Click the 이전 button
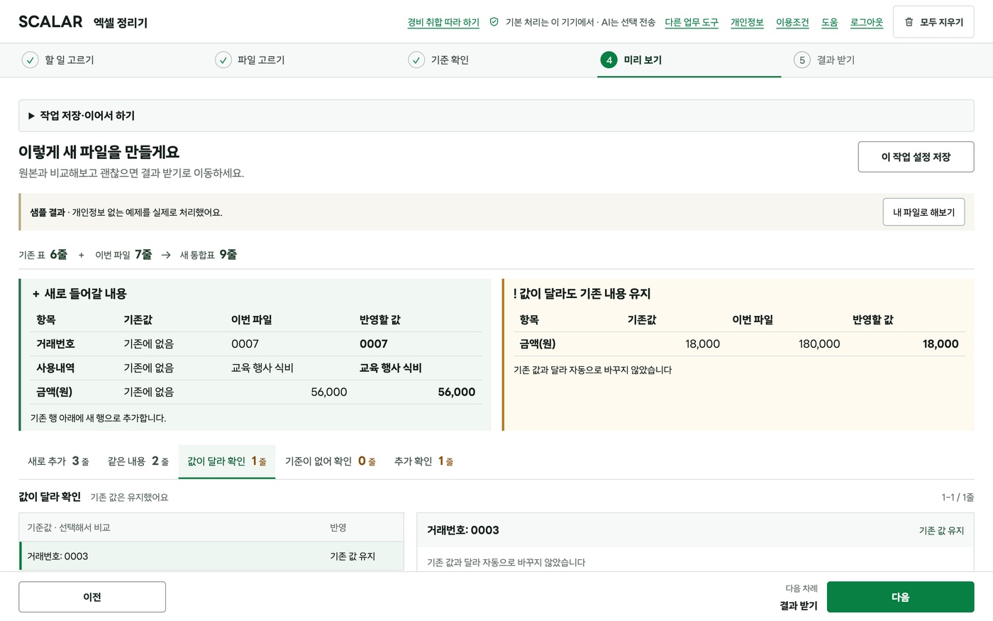This screenshot has width=993, height=621. click(x=92, y=597)
